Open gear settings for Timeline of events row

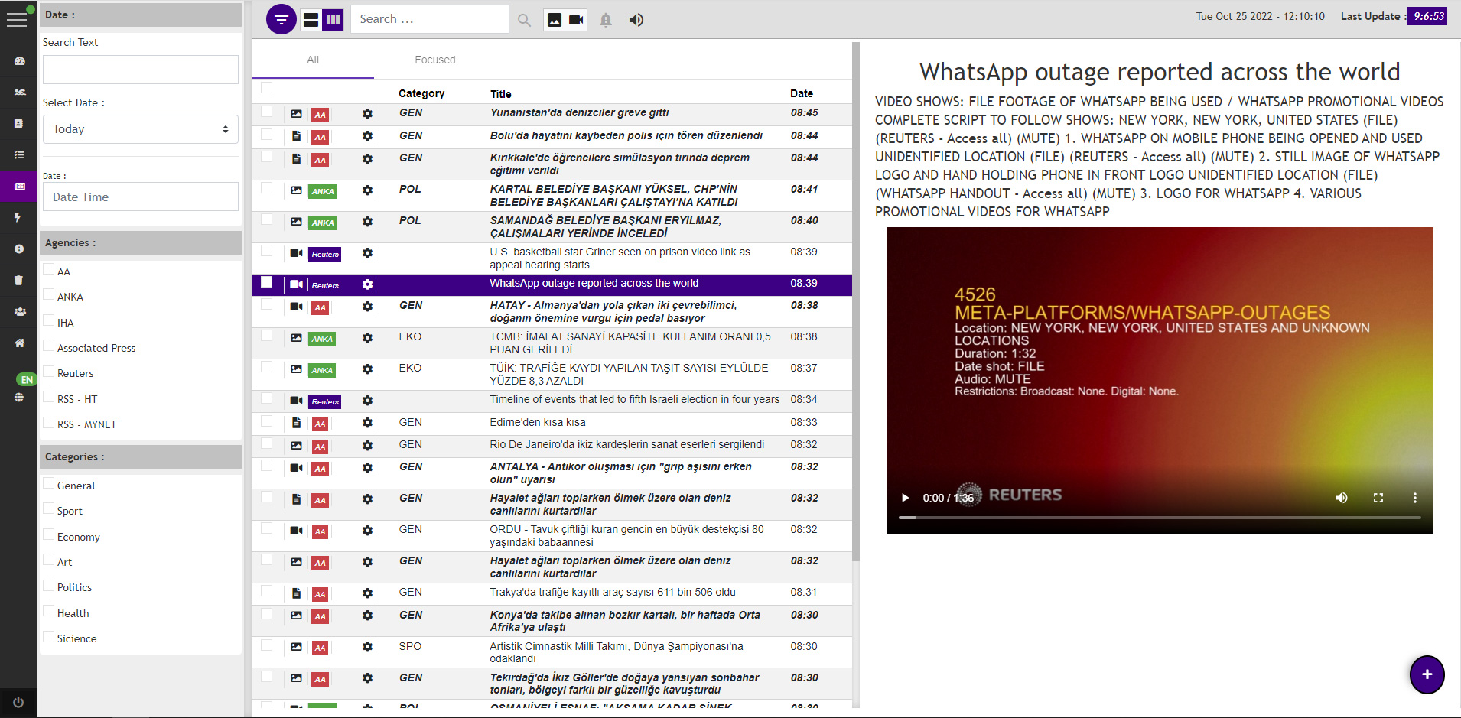367,401
